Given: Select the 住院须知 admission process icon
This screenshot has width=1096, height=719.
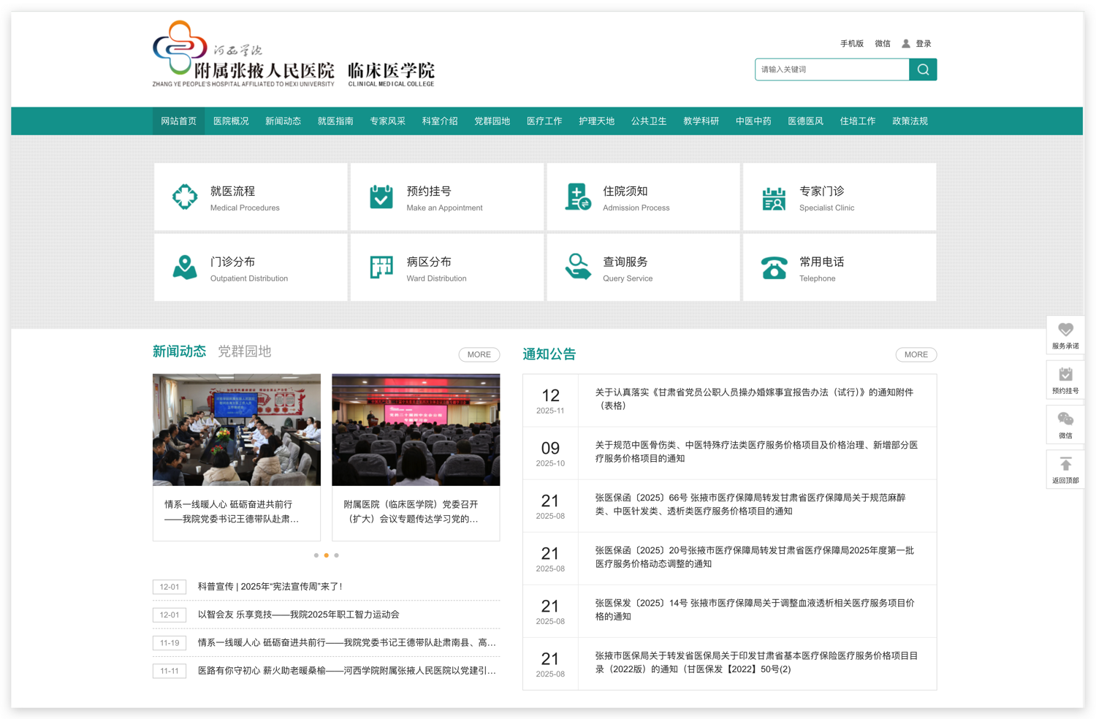Looking at the screenshot, I should tap(577, 197).
